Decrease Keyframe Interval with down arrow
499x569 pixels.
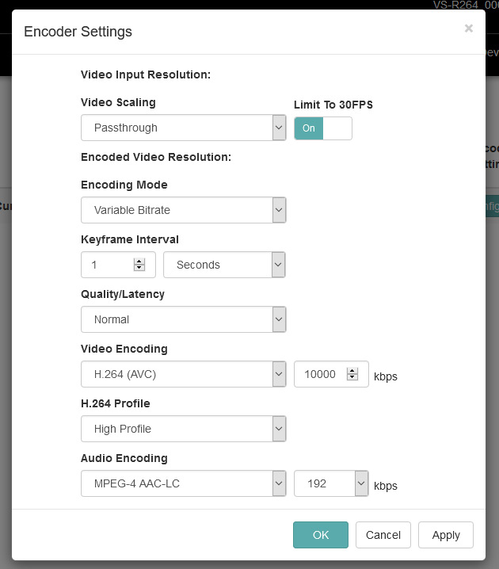click(x=139, y=269)
